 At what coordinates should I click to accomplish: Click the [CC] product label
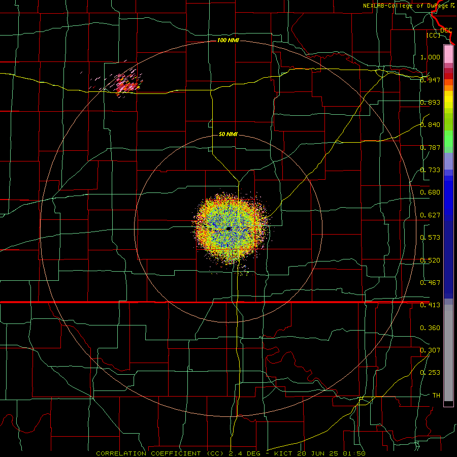(x=433, y=35)
